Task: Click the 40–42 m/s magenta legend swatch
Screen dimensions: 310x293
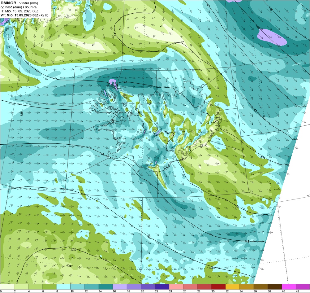Action: tap(289, 287)
